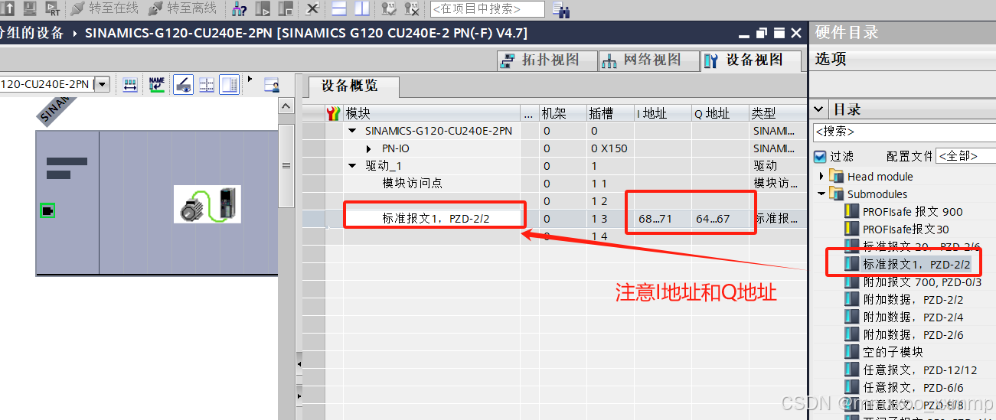This screenshot has height=420, width=996.
Task: Toggle the 过滤 filter checkbox
Action: (820, 156)
